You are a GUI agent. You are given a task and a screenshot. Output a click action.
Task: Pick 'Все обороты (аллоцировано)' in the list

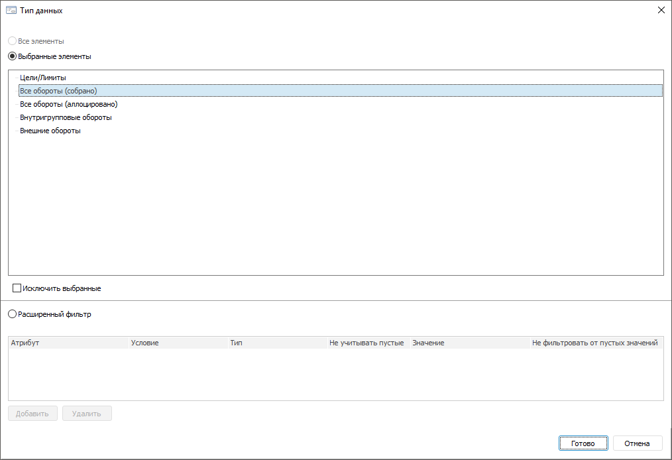click(68, 104)
